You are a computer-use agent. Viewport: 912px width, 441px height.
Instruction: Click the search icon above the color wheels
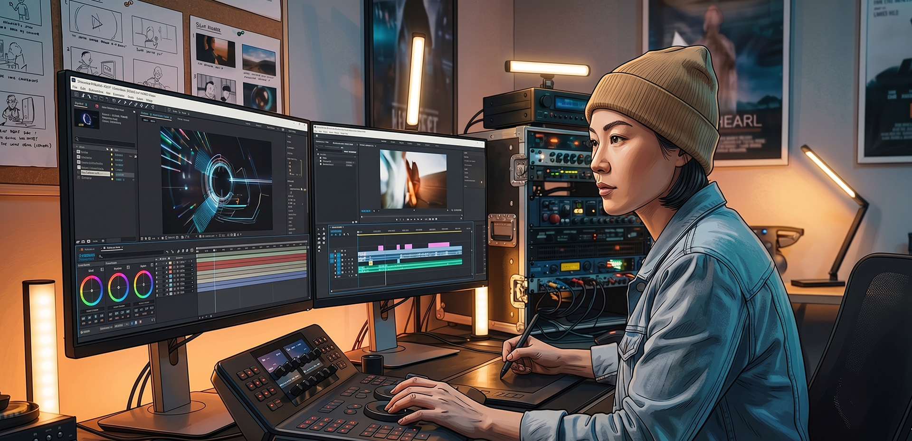point(101,256)
